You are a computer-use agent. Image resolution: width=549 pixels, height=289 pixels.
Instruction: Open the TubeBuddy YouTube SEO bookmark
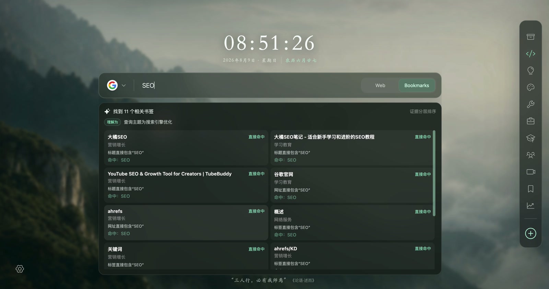[186, 185]
